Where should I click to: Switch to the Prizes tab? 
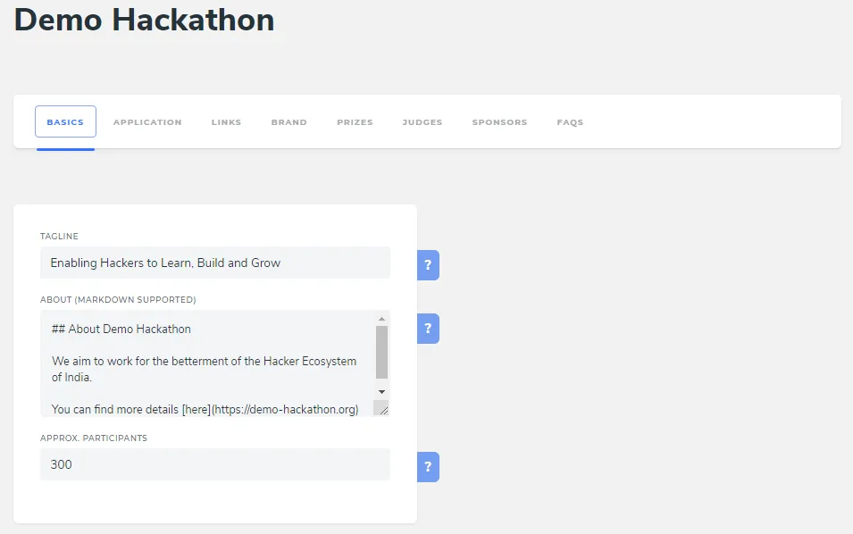click(355, 122)
